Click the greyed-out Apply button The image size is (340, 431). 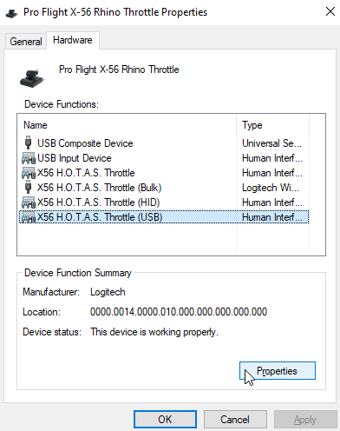305,420
